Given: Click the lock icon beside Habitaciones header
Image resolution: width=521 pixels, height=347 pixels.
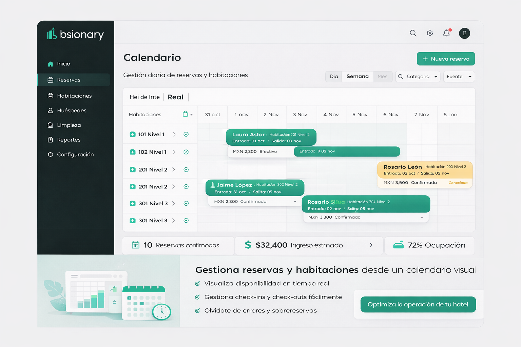Looking at the screenshot, I should (185, 114).
